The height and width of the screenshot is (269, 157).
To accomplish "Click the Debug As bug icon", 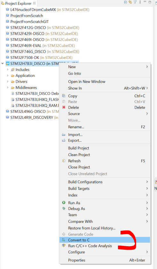I will (x=64, y=208).
